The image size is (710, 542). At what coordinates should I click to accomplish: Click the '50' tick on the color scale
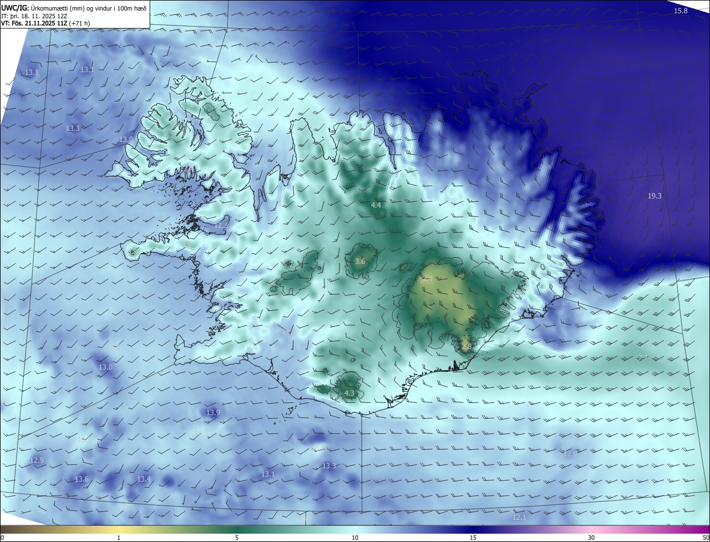coord(706,538)
